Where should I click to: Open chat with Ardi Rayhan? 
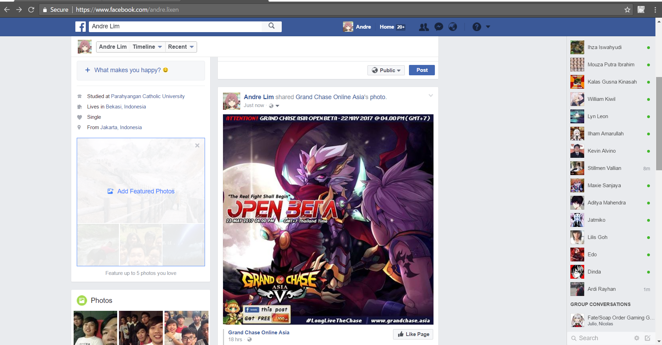click(611, 289)
